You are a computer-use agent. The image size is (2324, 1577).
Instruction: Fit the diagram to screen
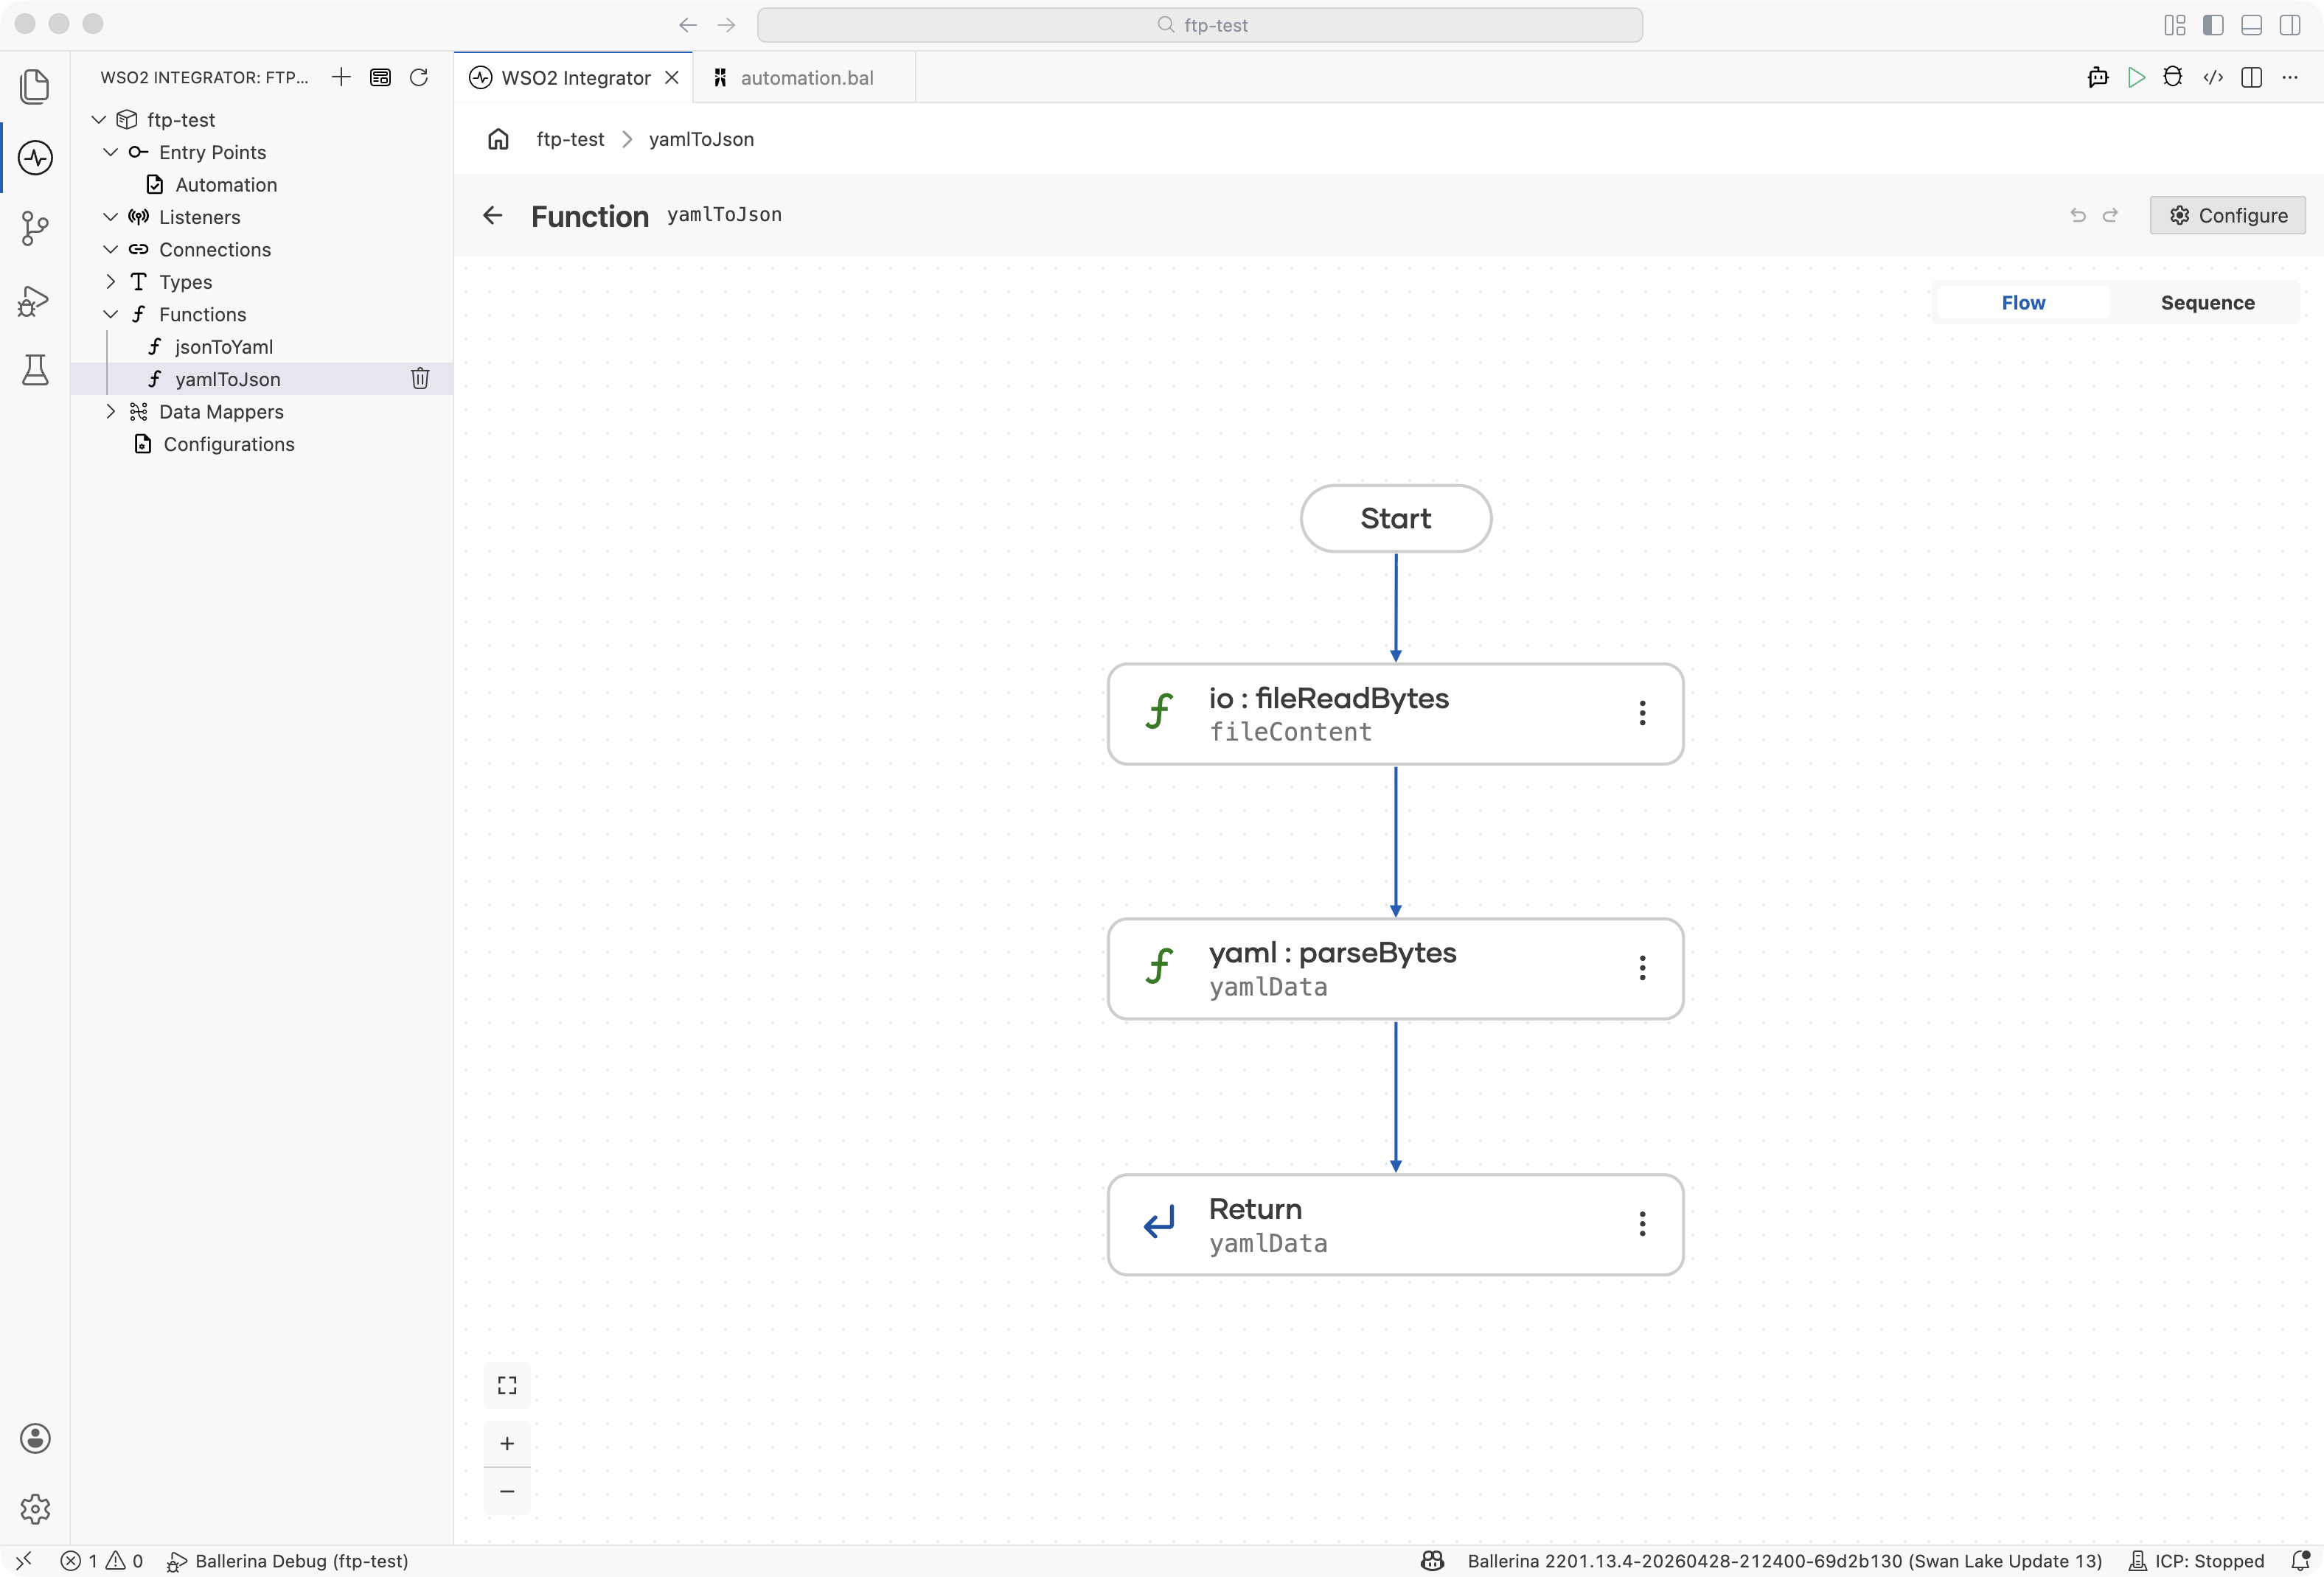point(507,1385)
